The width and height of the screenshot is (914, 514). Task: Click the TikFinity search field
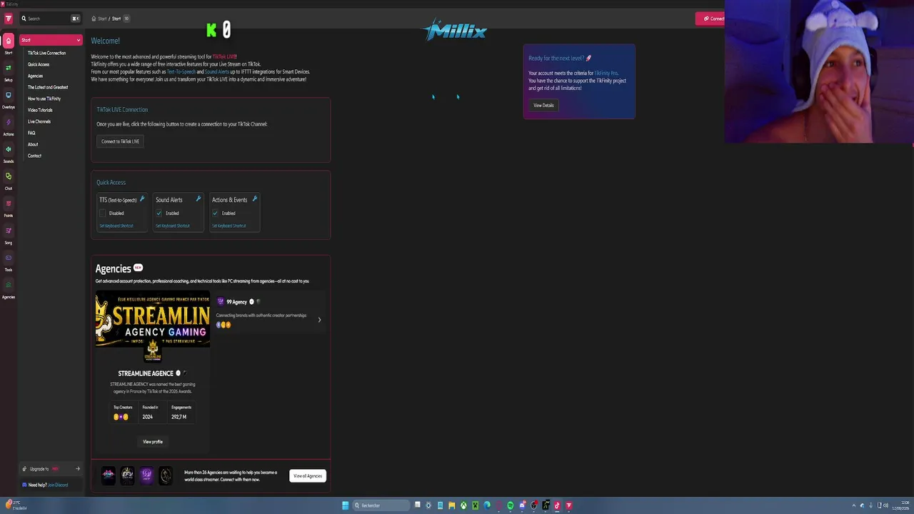click(x=50, y=19)
